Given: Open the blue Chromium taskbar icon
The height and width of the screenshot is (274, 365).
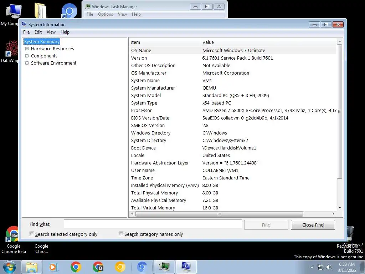Looking at the screenshot, I should [x=142, y=267].
